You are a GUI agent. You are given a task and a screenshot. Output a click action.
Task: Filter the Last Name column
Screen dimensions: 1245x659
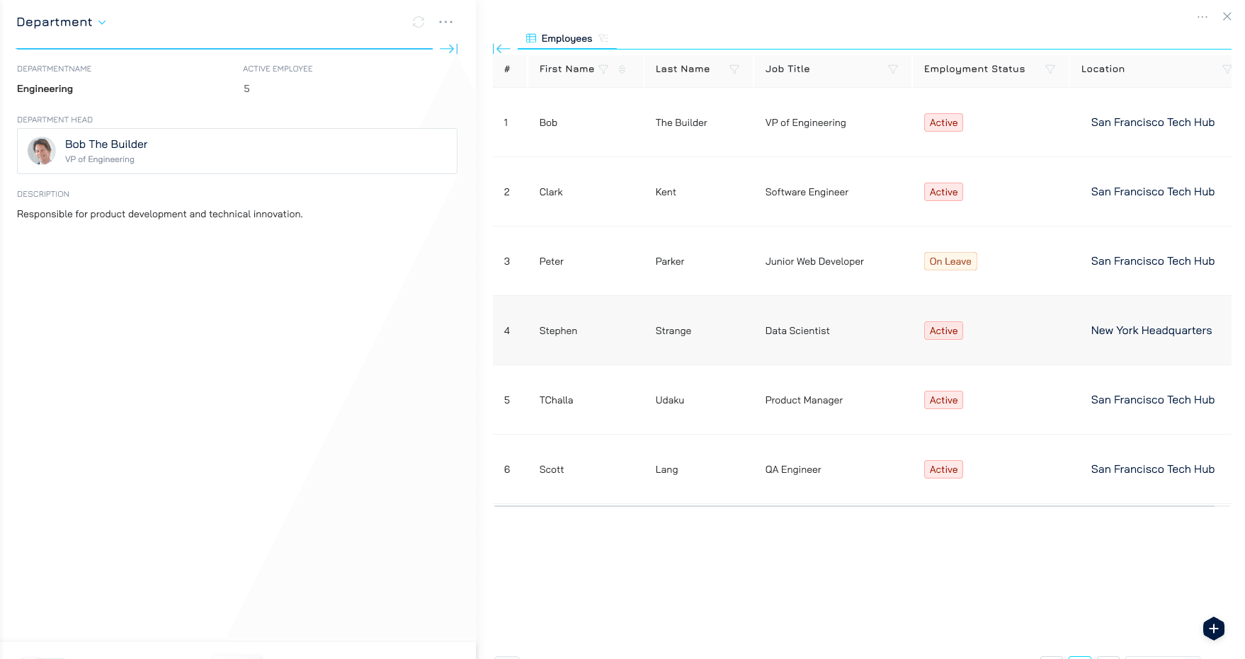pyautogui.click(x=734, y=69)
